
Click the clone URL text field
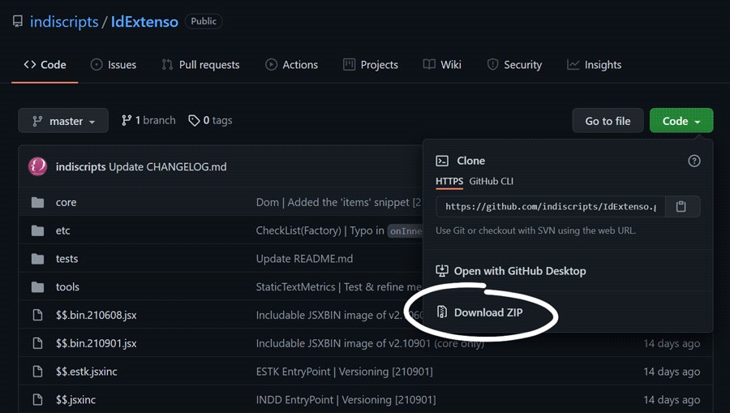coord(551,207)
